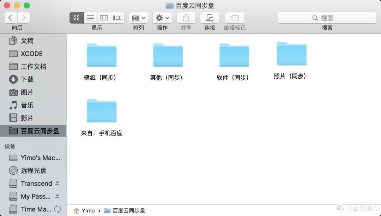Go forward with the right arrow button
Viewport: 381px width, 216px height.
click(24, 18)
